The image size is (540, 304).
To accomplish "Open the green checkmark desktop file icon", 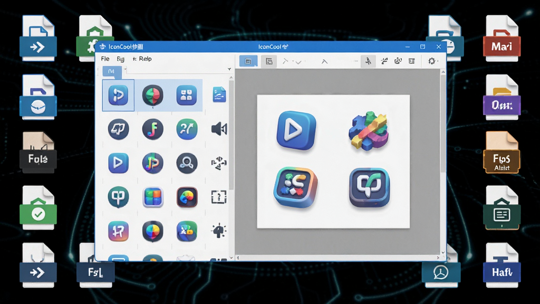I will pyautogui.click(x=38, y=208).
